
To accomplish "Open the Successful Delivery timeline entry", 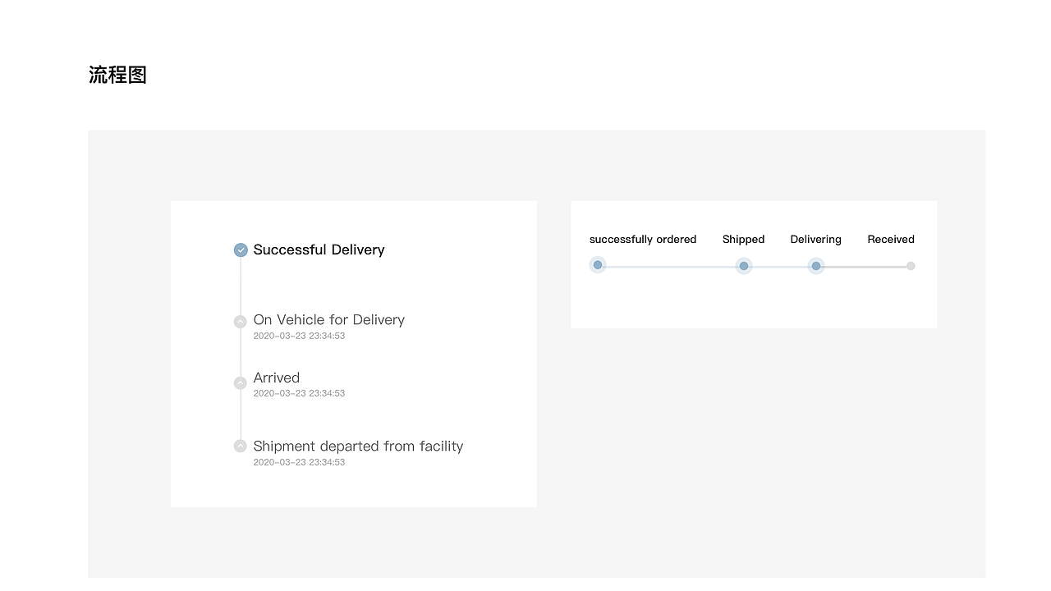I will 319,250.
